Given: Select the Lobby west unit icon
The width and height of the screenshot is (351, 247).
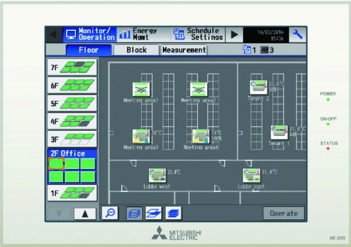Looking at the screenshot, I should click(157, 176).
